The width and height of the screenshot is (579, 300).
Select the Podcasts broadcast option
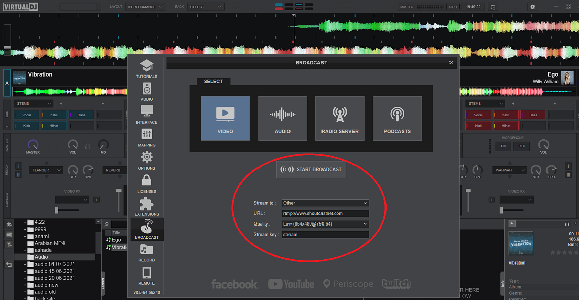pos(397,118)
